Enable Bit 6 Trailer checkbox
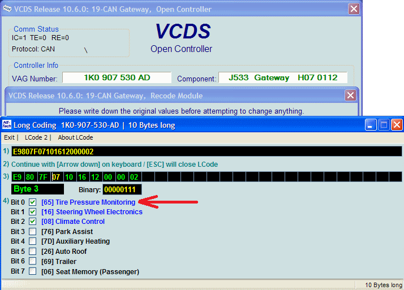The image size is (404, 290). (x=32, y=261)
